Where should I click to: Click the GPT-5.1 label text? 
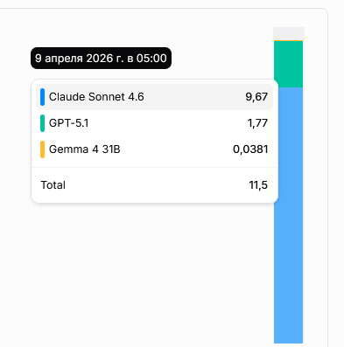pyautogui.click(x=68, y=123)
